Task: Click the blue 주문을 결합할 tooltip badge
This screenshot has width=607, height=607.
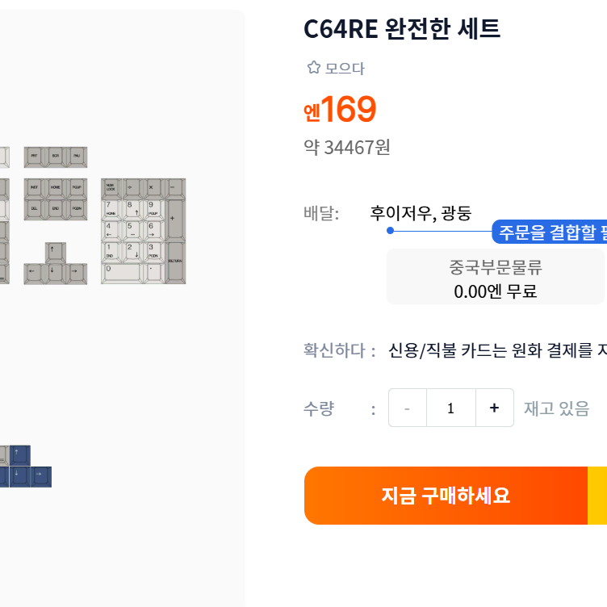Action: point(550,232)
